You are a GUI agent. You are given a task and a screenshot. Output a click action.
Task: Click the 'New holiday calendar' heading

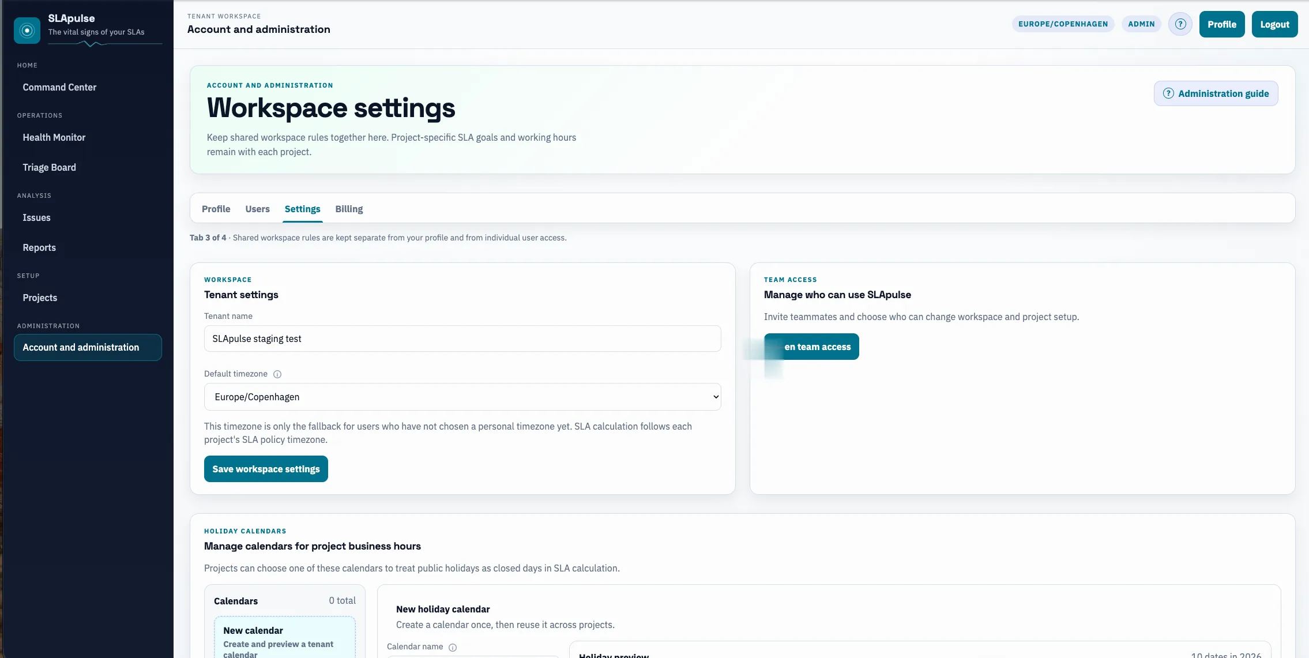click(443, 609)
